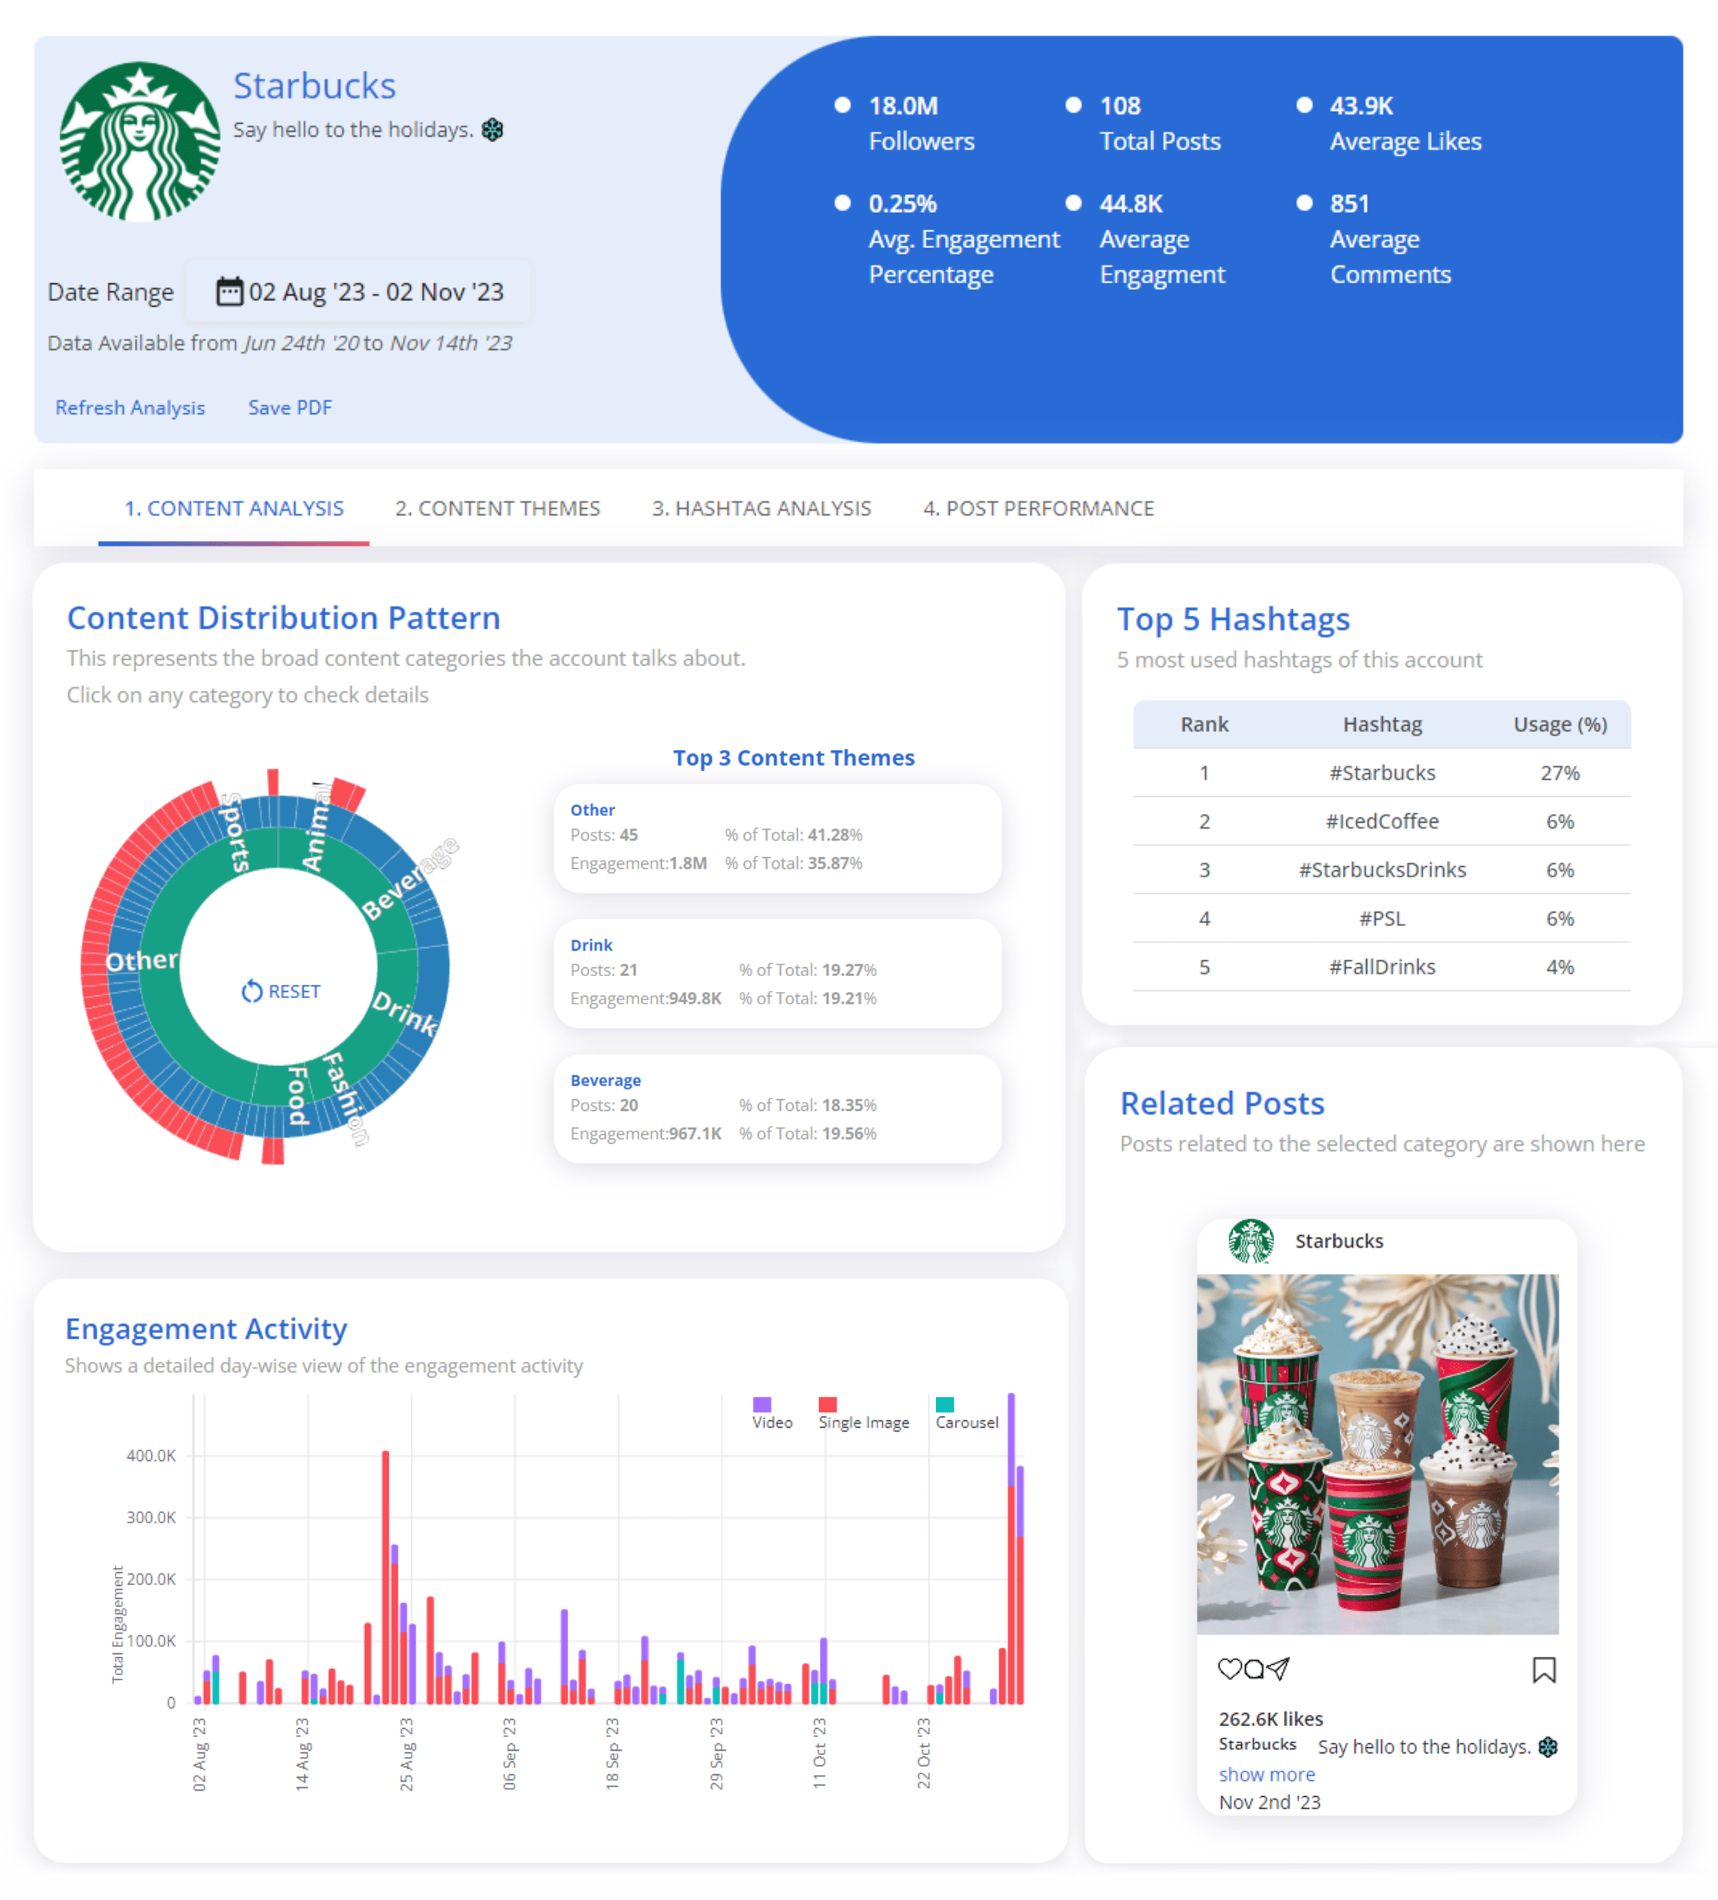The image size is (1718, 1900).
Task: Click the 44.8K Average Engagment stat
Action: (1146, 239)
